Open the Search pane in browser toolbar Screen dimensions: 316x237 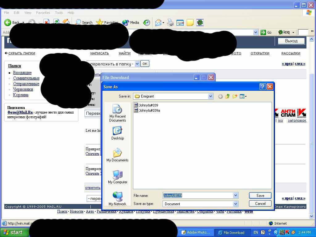(x=84, y=22)
